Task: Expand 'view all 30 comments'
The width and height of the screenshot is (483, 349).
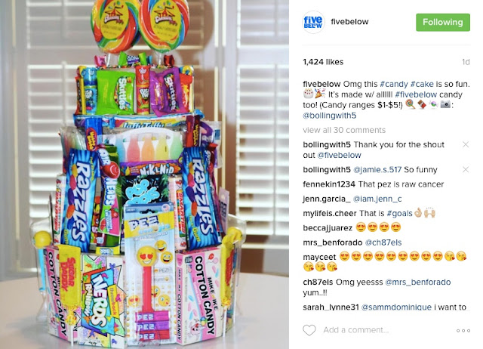Action: click(x=344, y=130)
